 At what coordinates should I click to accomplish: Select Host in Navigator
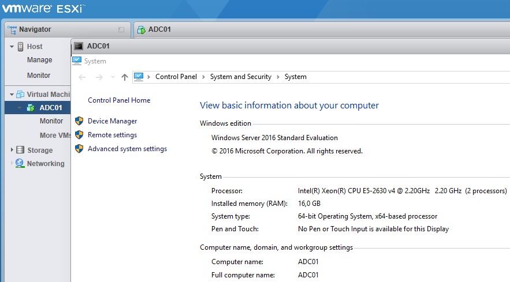tap(35, 47)
